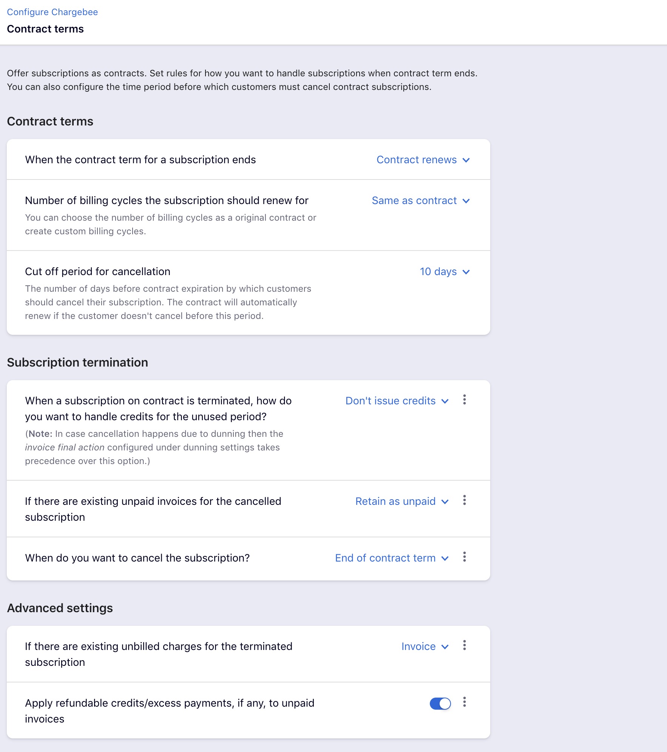
Task: Open kebab menu beside Retain as unpaid
Action: (464, 500)
